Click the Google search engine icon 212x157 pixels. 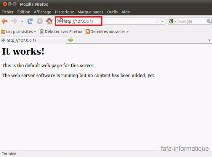pos(171,21)
